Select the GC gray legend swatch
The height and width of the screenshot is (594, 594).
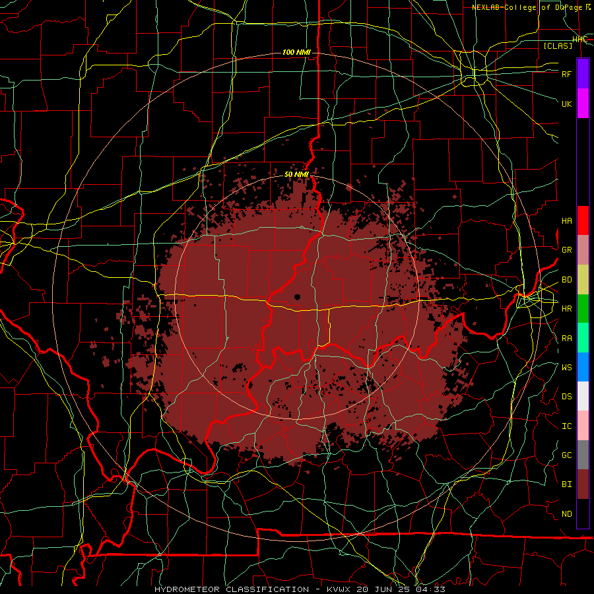(583, 455)
